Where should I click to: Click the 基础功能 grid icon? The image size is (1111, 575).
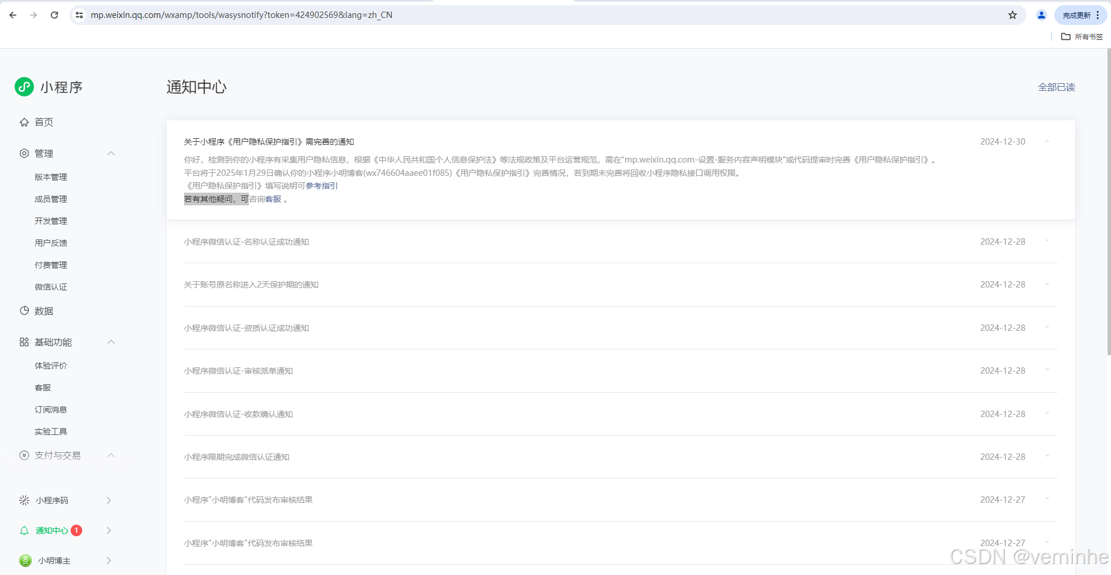pos(24,342)
